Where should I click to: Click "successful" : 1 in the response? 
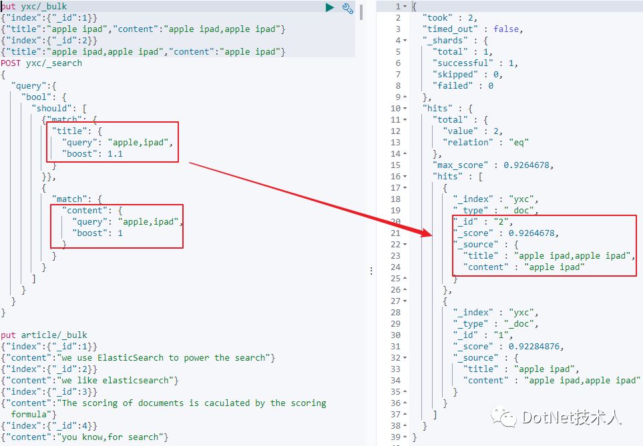point(475,63)
